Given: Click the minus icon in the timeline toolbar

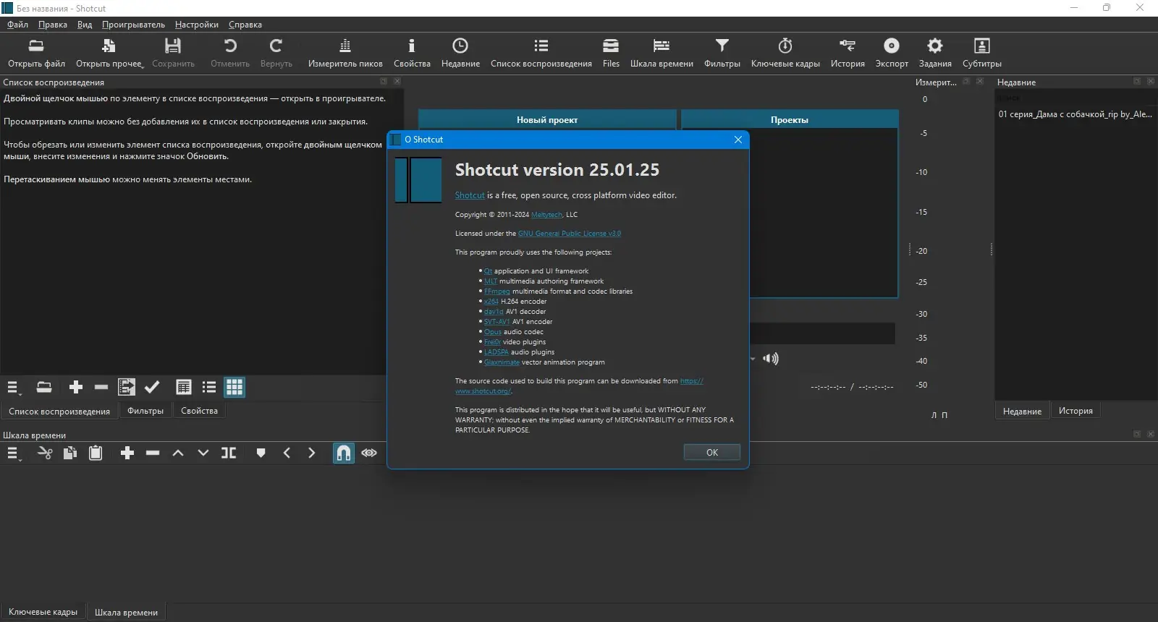Looking at the screenshot, I should pyautogui.click(x=153, y=453).
